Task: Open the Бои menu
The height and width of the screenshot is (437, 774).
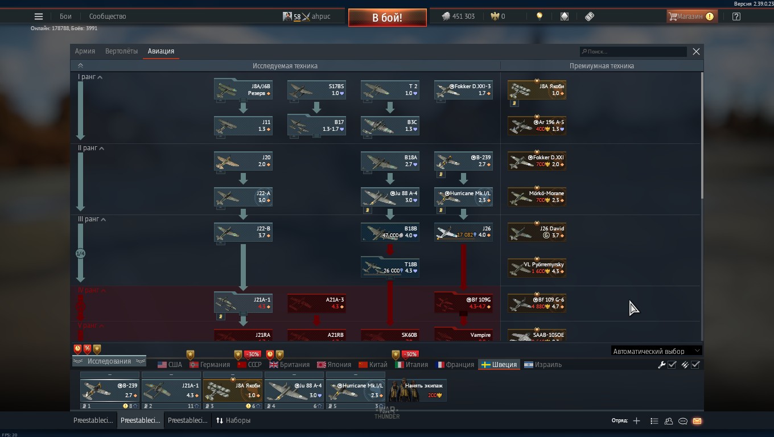Action: pyautogui.click(x=66, y=17)
